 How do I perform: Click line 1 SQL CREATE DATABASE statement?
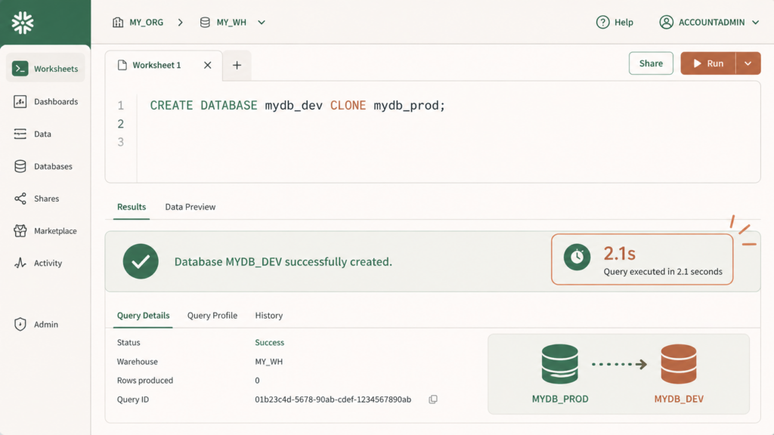[x=298, y=106]
